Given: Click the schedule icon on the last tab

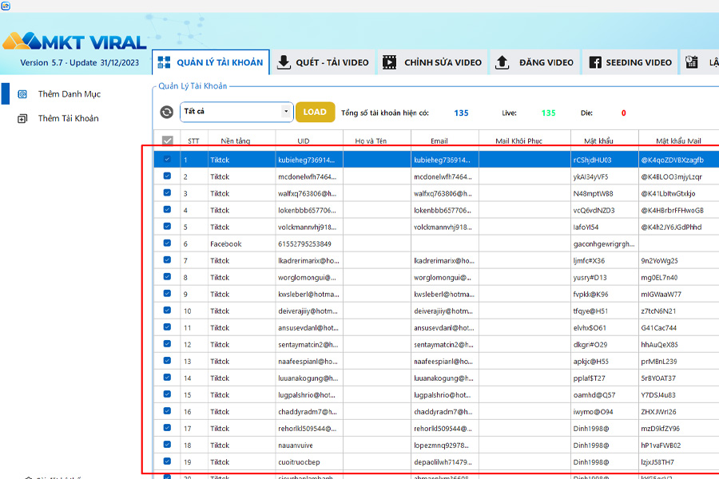Looking at the screenshot, I should pyautogui.click(x=692, y=62).
